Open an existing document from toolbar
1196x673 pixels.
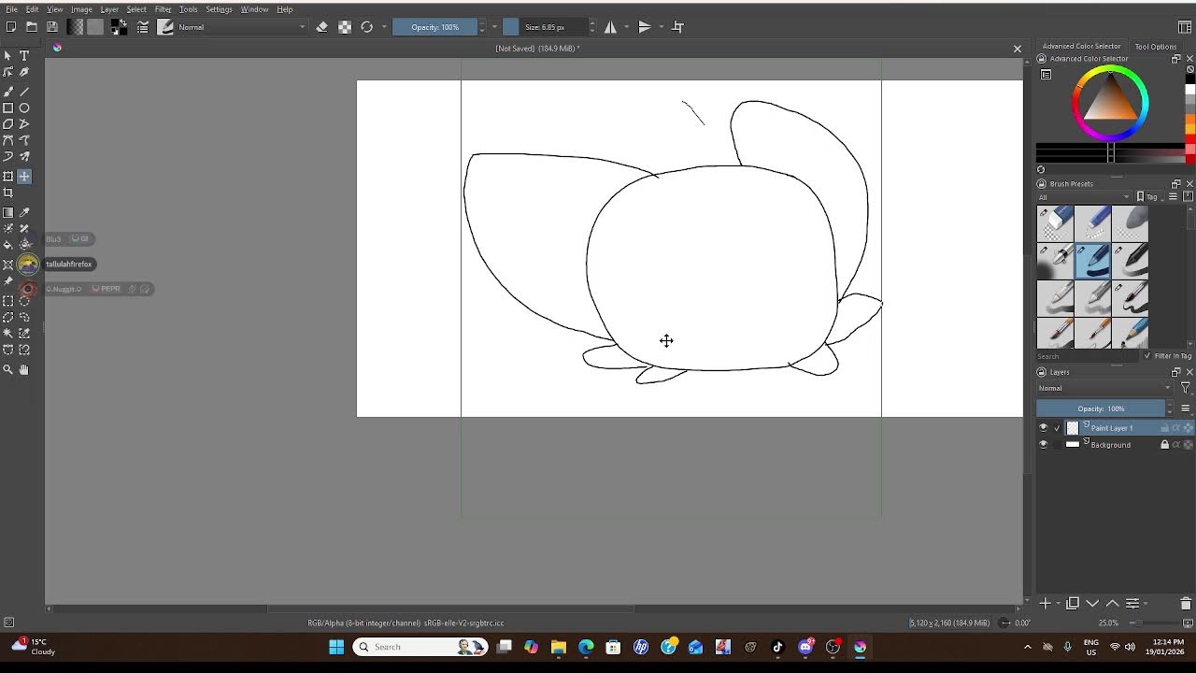click(32, 27)
